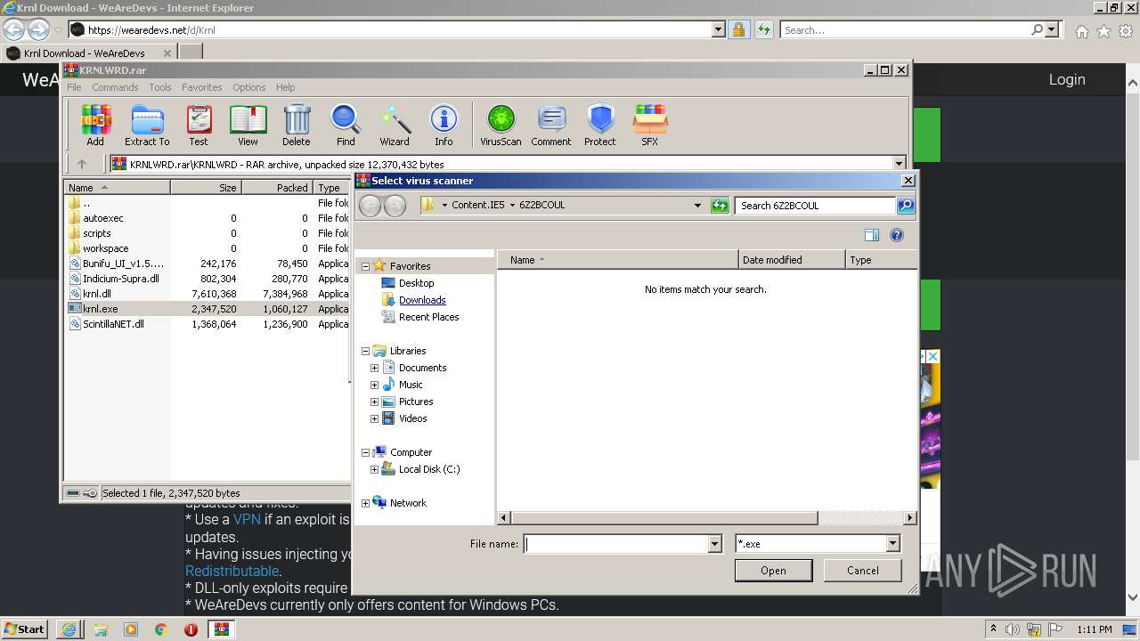This screenshot has width=1140, height=641.
Task: Expand the Documents library node
Action: 375,368
